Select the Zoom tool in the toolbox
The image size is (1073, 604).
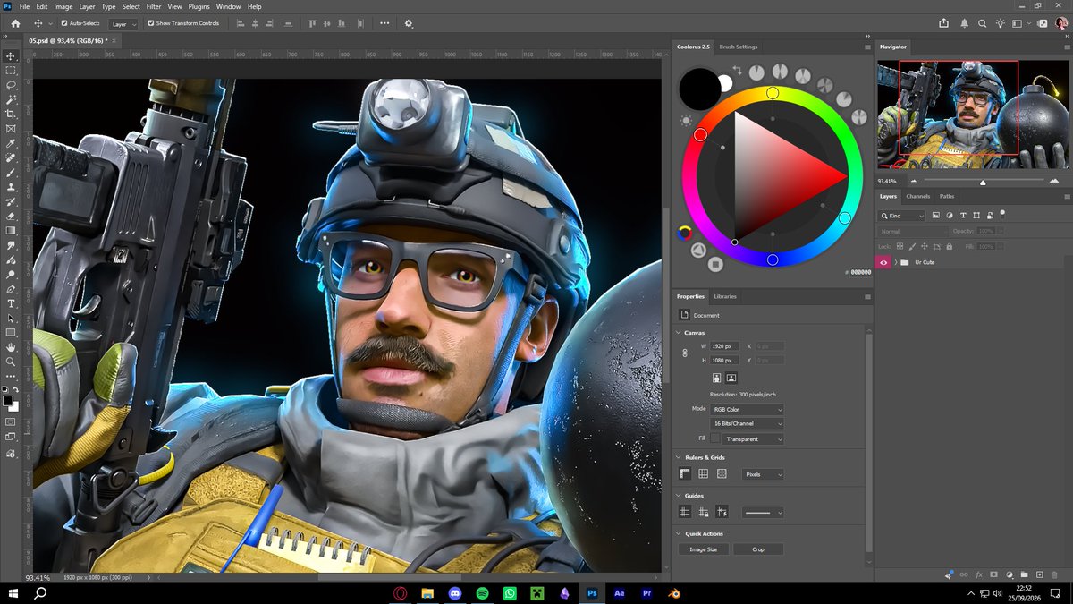pyautogui.click(x=11, y=362)
